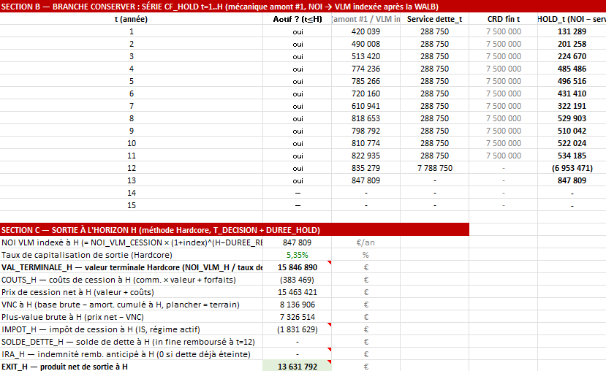Select gross gain value 7 326 514
The height and width of the screenshot is (371, 606).
298,317
